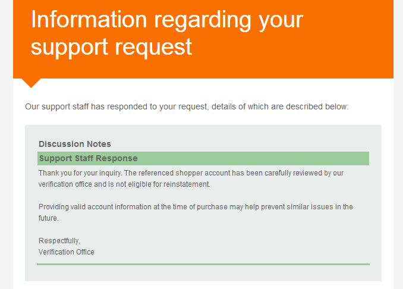The height and width of the screenshot is (289, 403).
Task: Click the "Verification Office" signature
Action: point(67,252)
